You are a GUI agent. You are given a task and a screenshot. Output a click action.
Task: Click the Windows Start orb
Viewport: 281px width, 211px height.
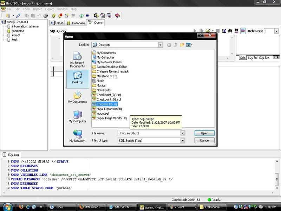coord(7,207)
